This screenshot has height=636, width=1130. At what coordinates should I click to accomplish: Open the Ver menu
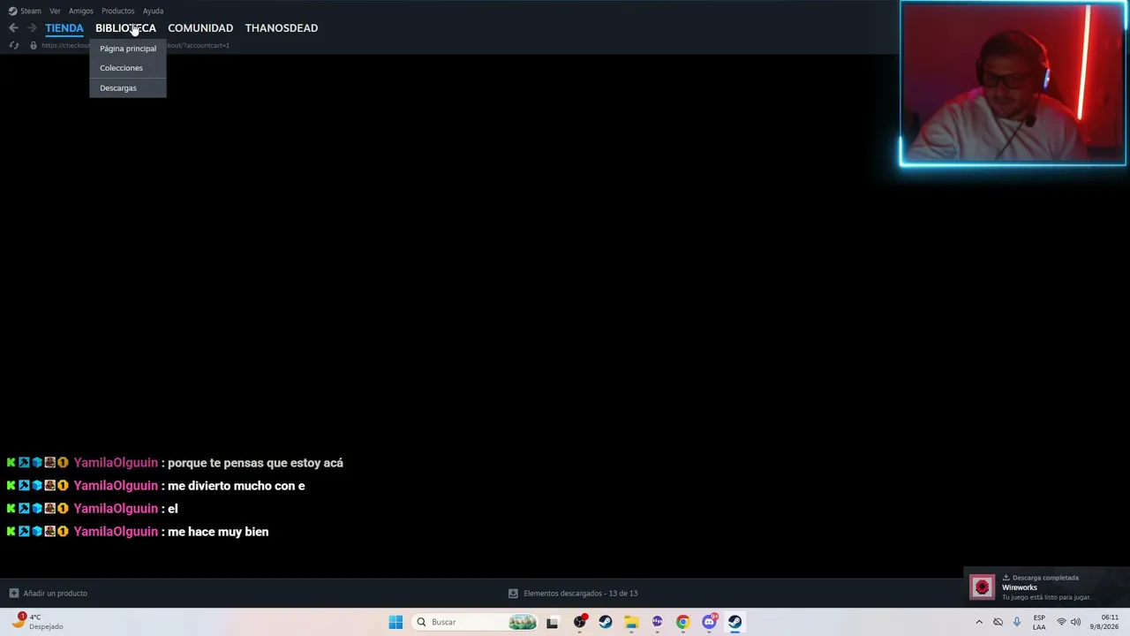[55, 11]
